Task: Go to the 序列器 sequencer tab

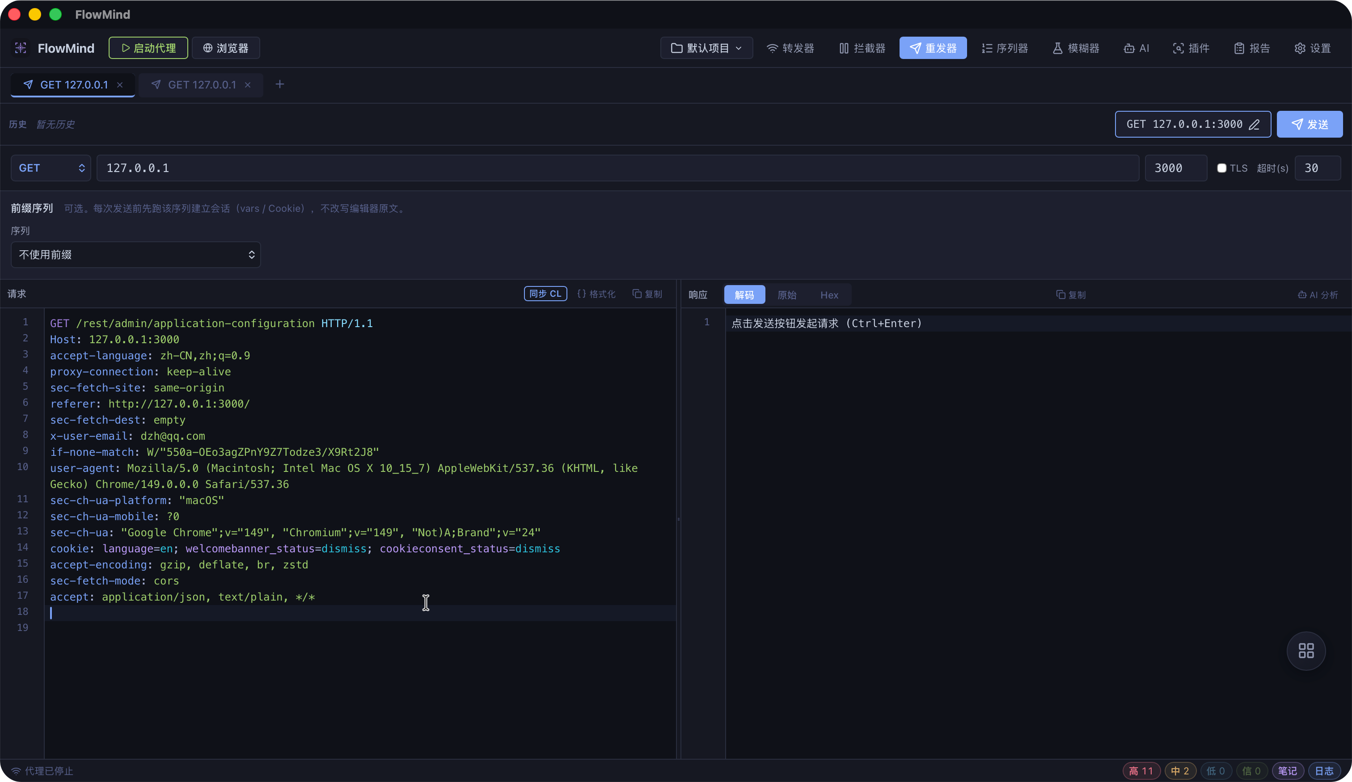Action: point(1004,48)
